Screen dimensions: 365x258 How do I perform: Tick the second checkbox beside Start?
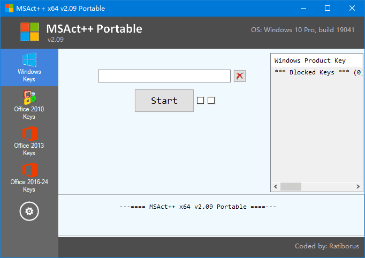coord(211,101)
